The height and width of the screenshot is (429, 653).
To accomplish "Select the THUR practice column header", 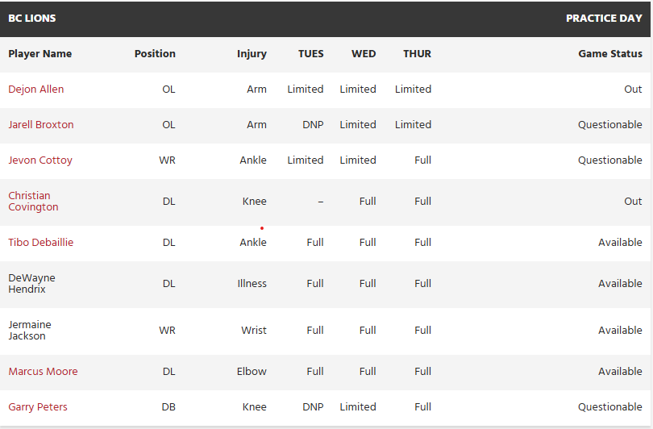I will point(417,54).
